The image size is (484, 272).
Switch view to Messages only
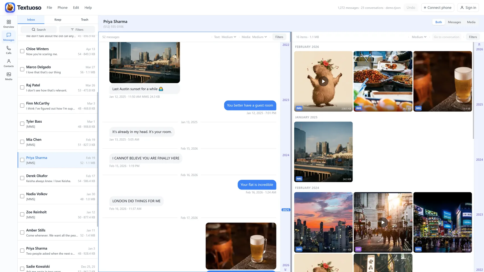[454, 22]
